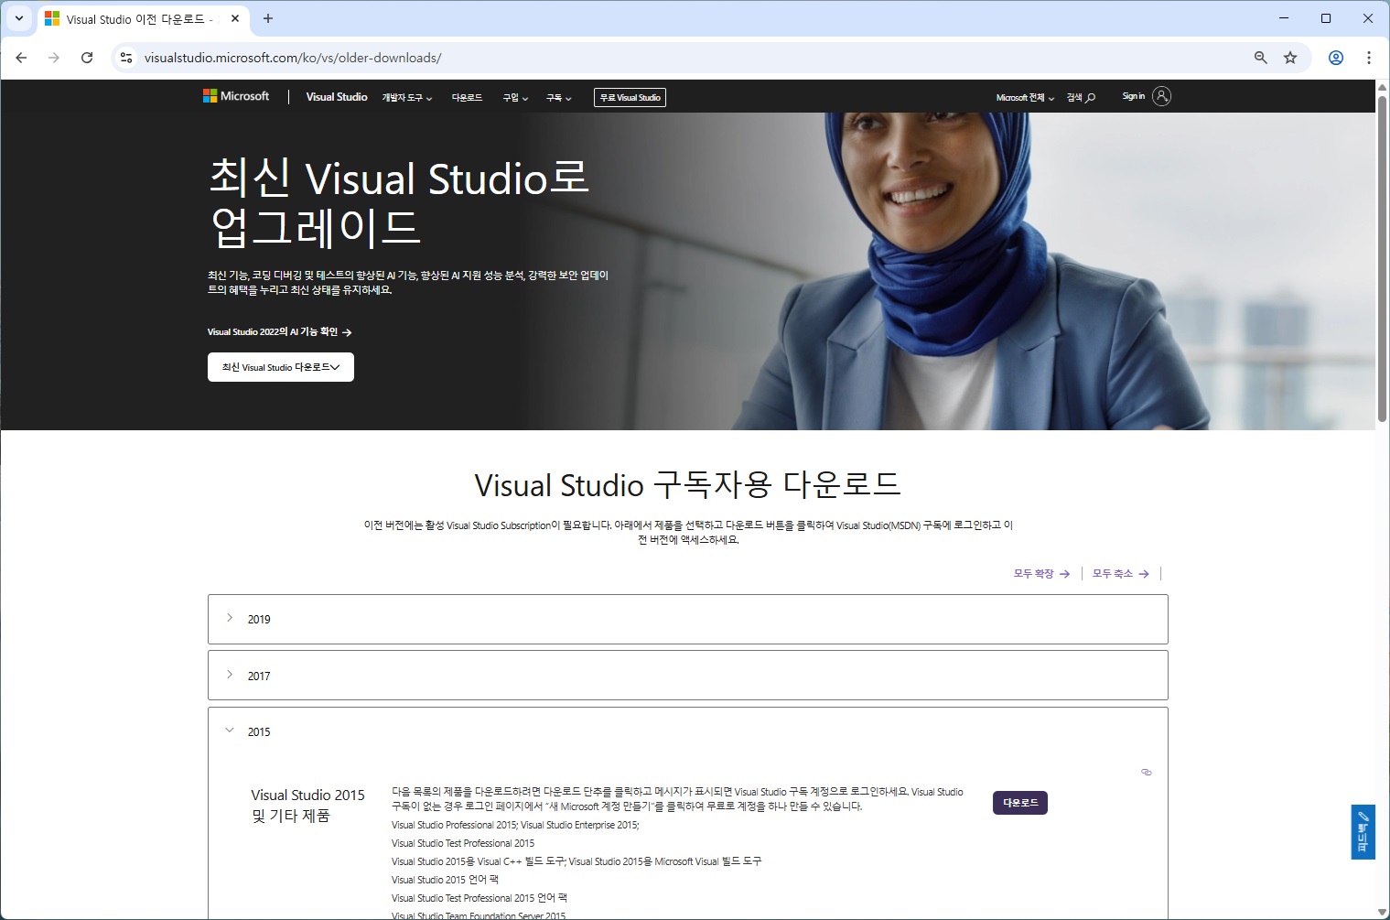Open 최신 Visual Studio 다운로드 dropdown button

click(281, 367)
